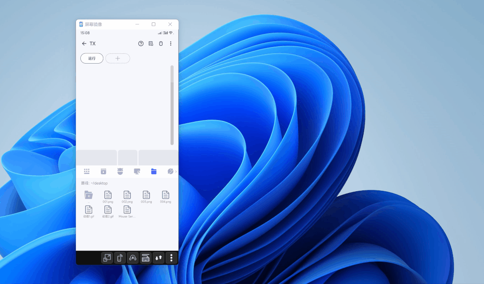The width and height of the screenshot is (484, 284).
Task: Switch to the media clapperboard tab
Action: (x=103, y=172)
